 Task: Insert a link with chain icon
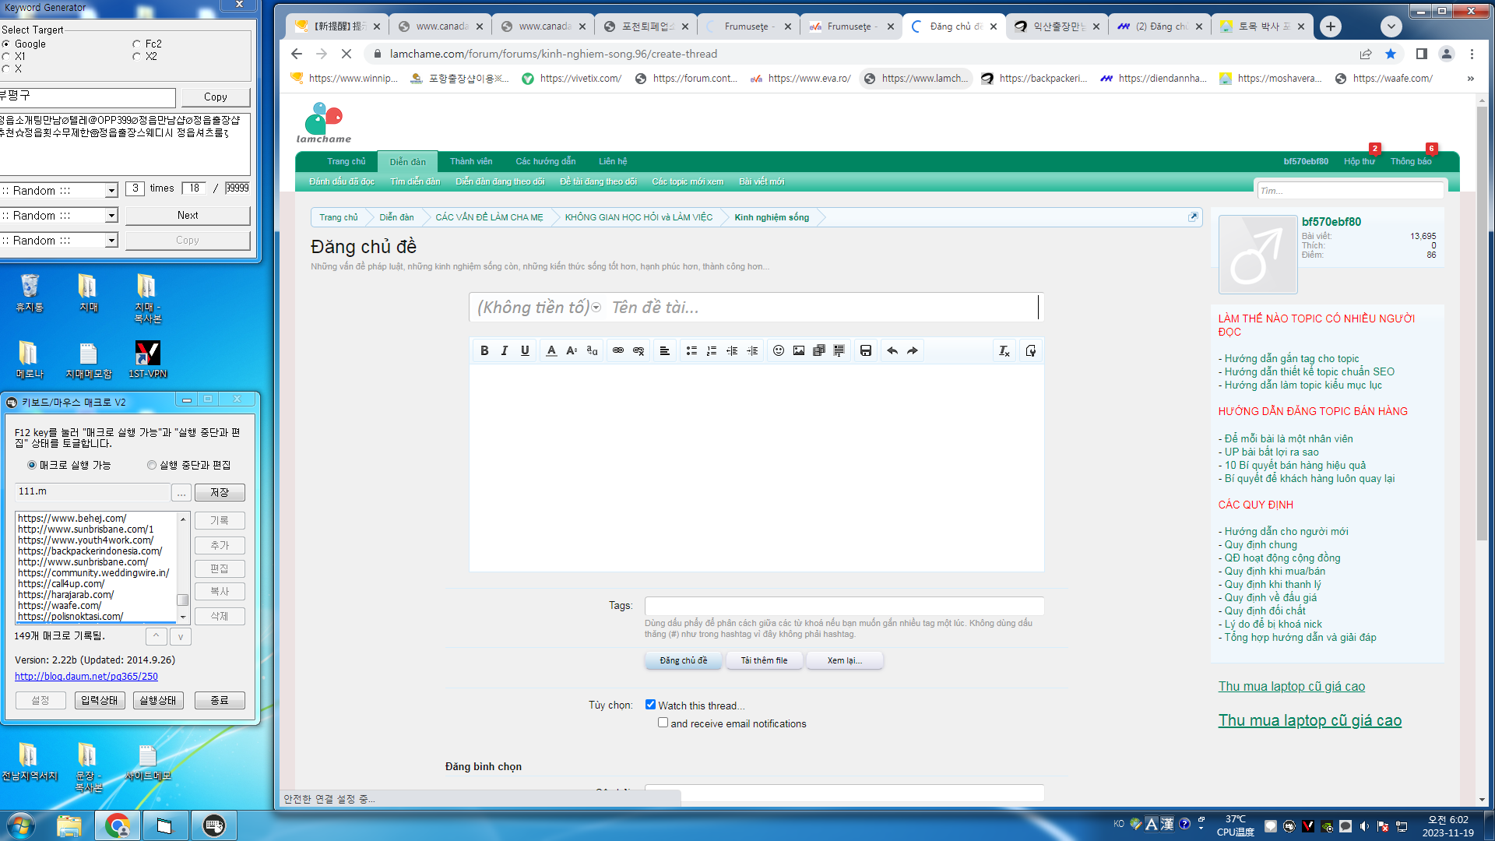point(618,351)
